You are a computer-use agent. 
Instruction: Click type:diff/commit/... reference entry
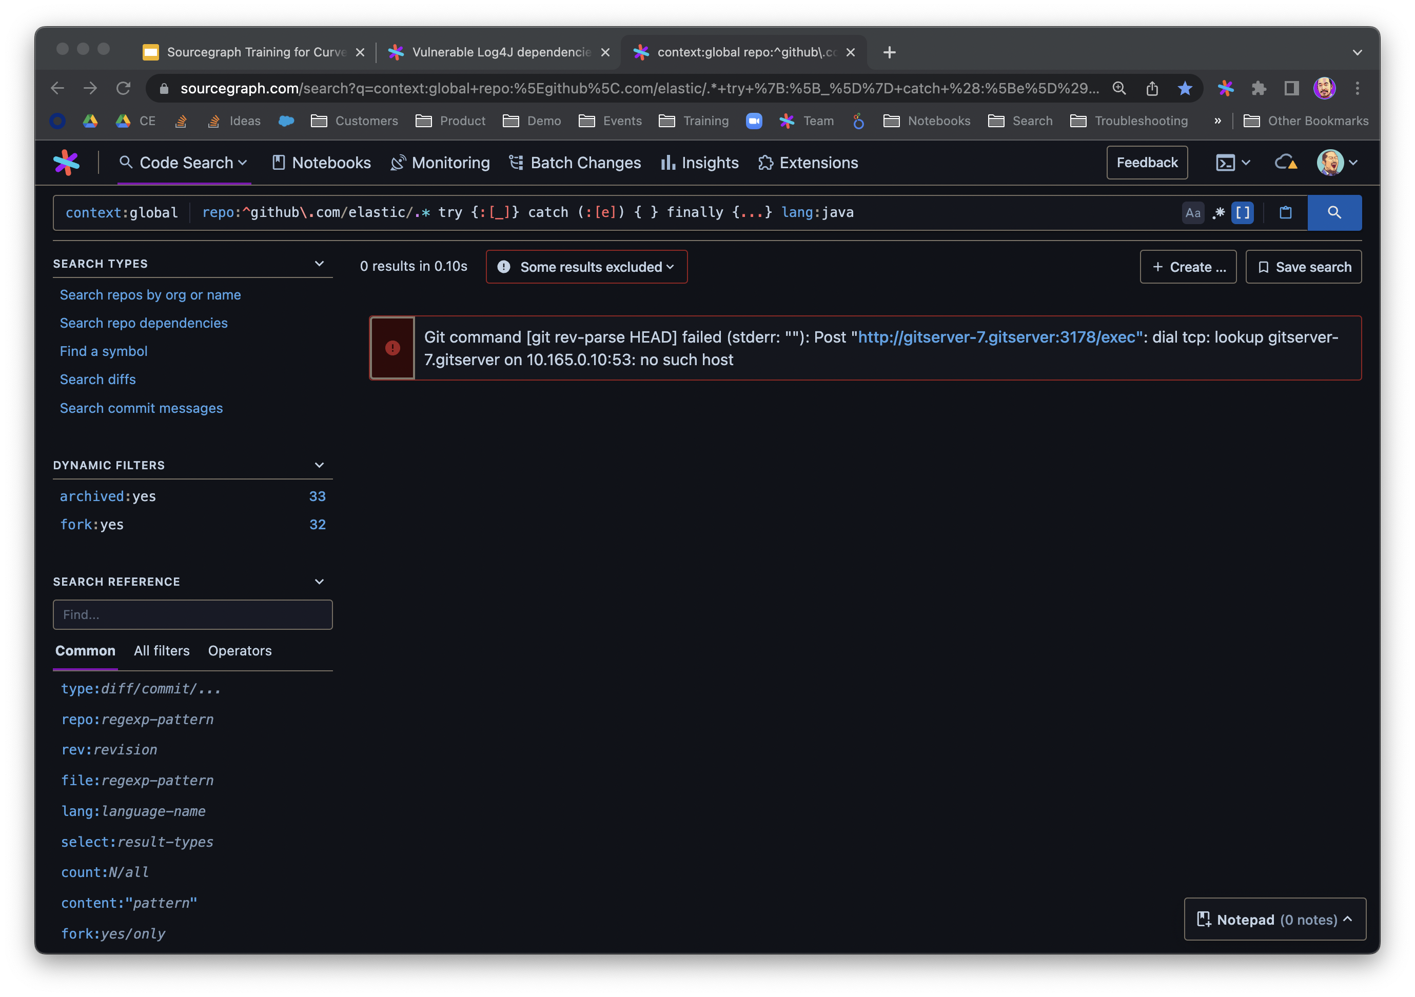point(141,689)
